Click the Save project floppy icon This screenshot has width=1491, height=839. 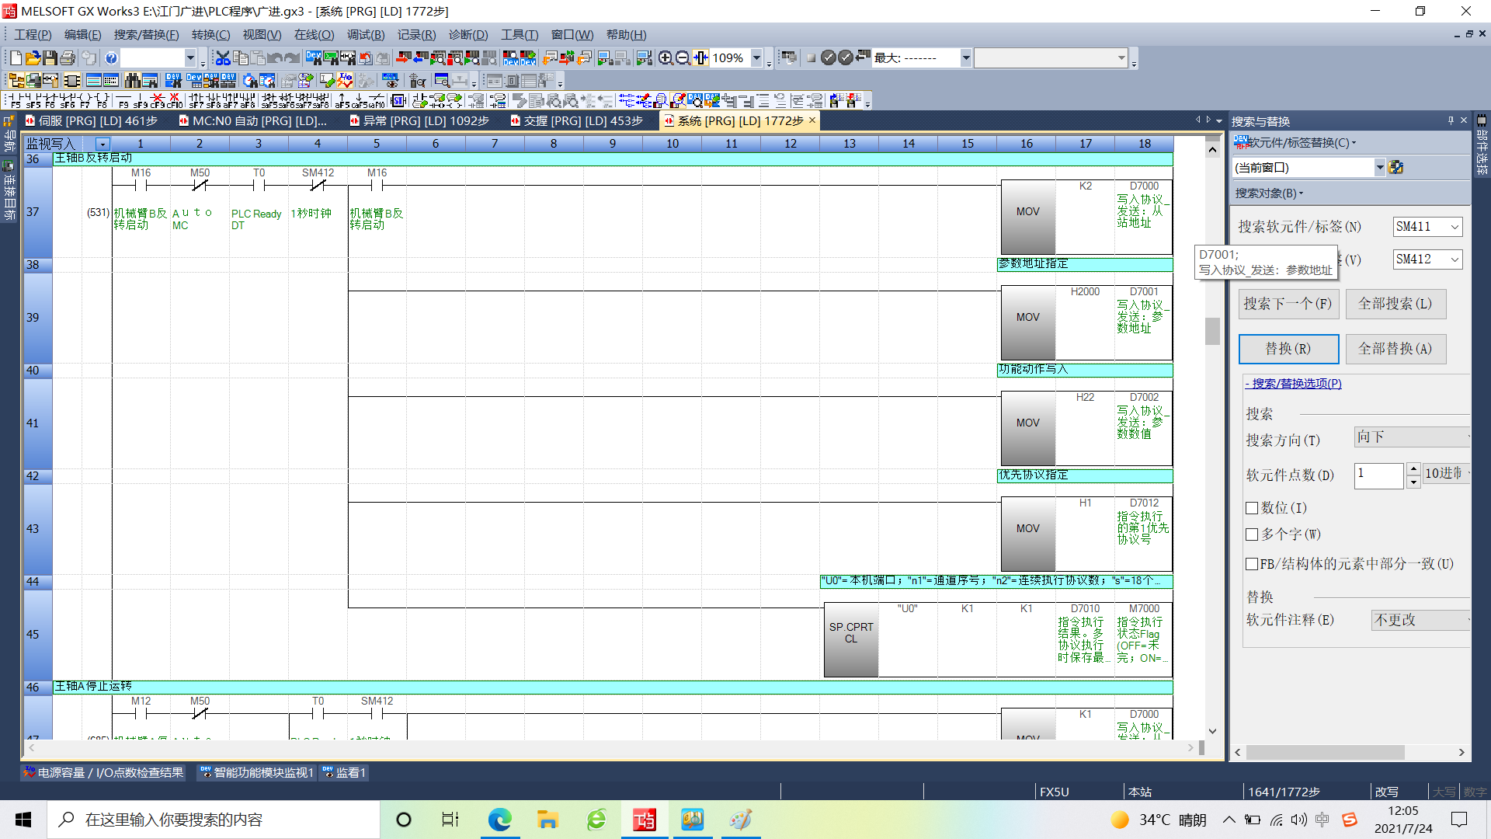[50, 58]
